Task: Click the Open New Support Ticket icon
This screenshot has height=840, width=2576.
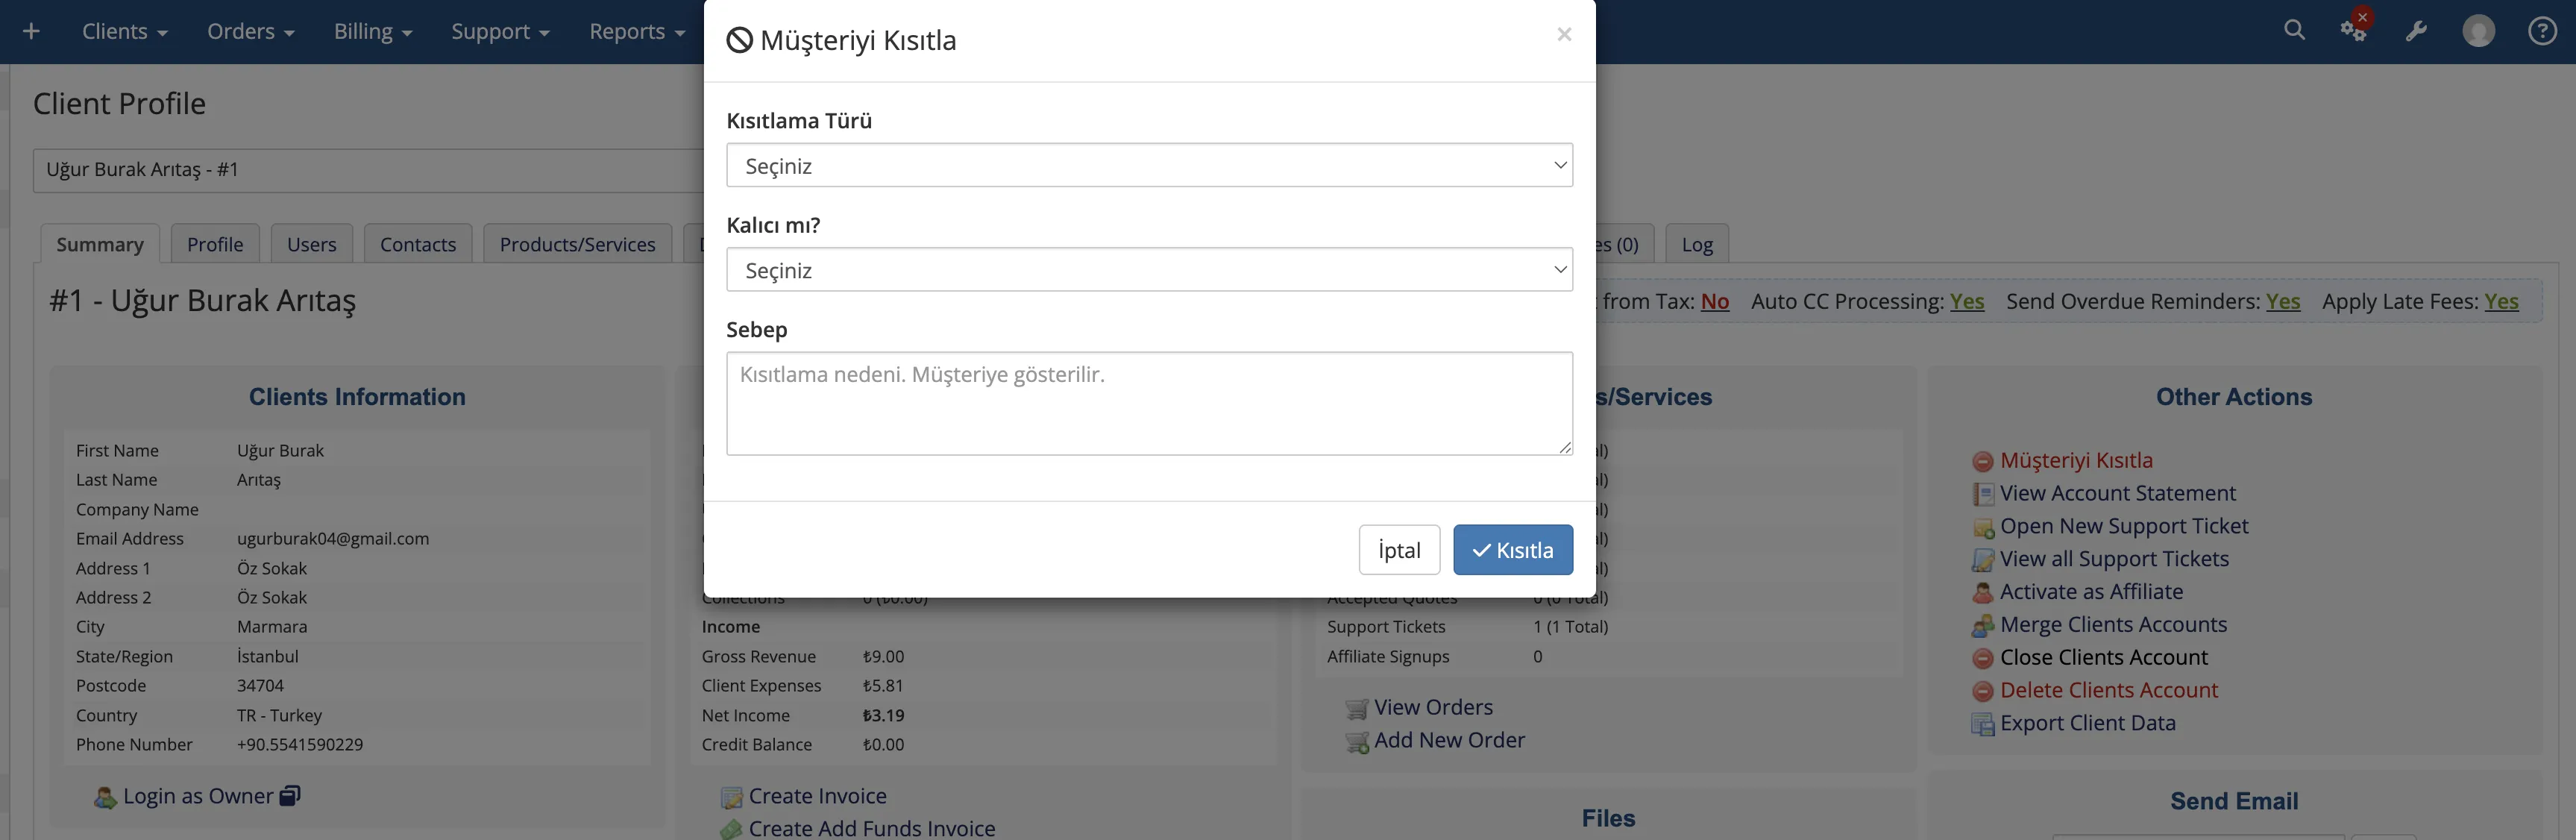Action: click(x=1982, y=527)
